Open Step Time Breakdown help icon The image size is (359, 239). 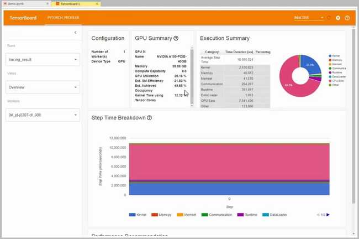click(x=150, y=118)
